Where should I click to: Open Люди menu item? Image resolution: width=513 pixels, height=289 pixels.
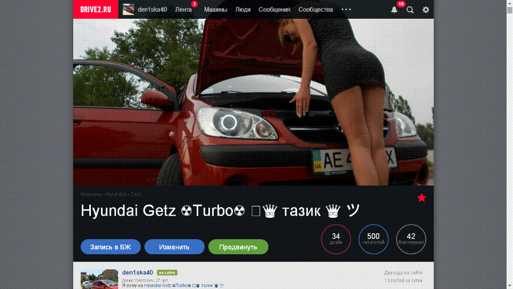coord(243,10)
